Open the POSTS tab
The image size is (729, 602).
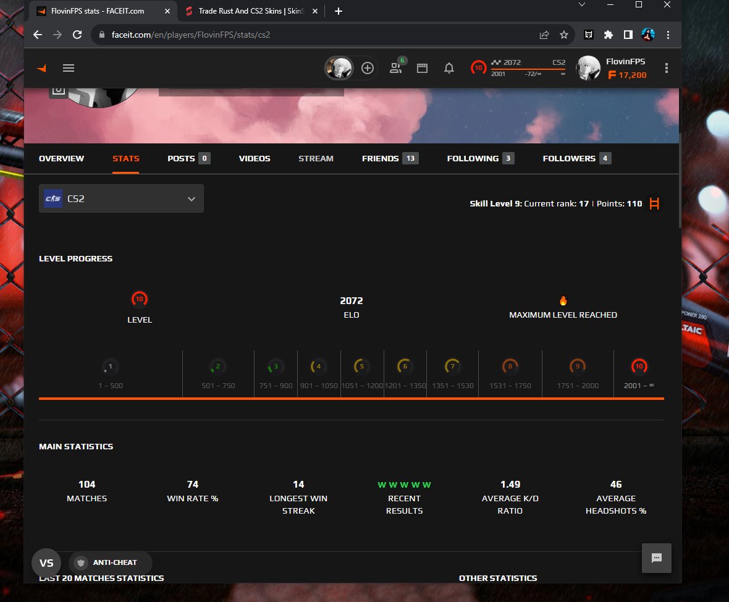189,159
